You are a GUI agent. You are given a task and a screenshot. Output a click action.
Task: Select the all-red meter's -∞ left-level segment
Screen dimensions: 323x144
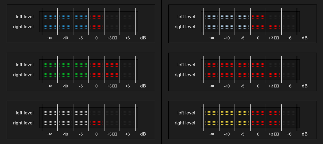211,65
